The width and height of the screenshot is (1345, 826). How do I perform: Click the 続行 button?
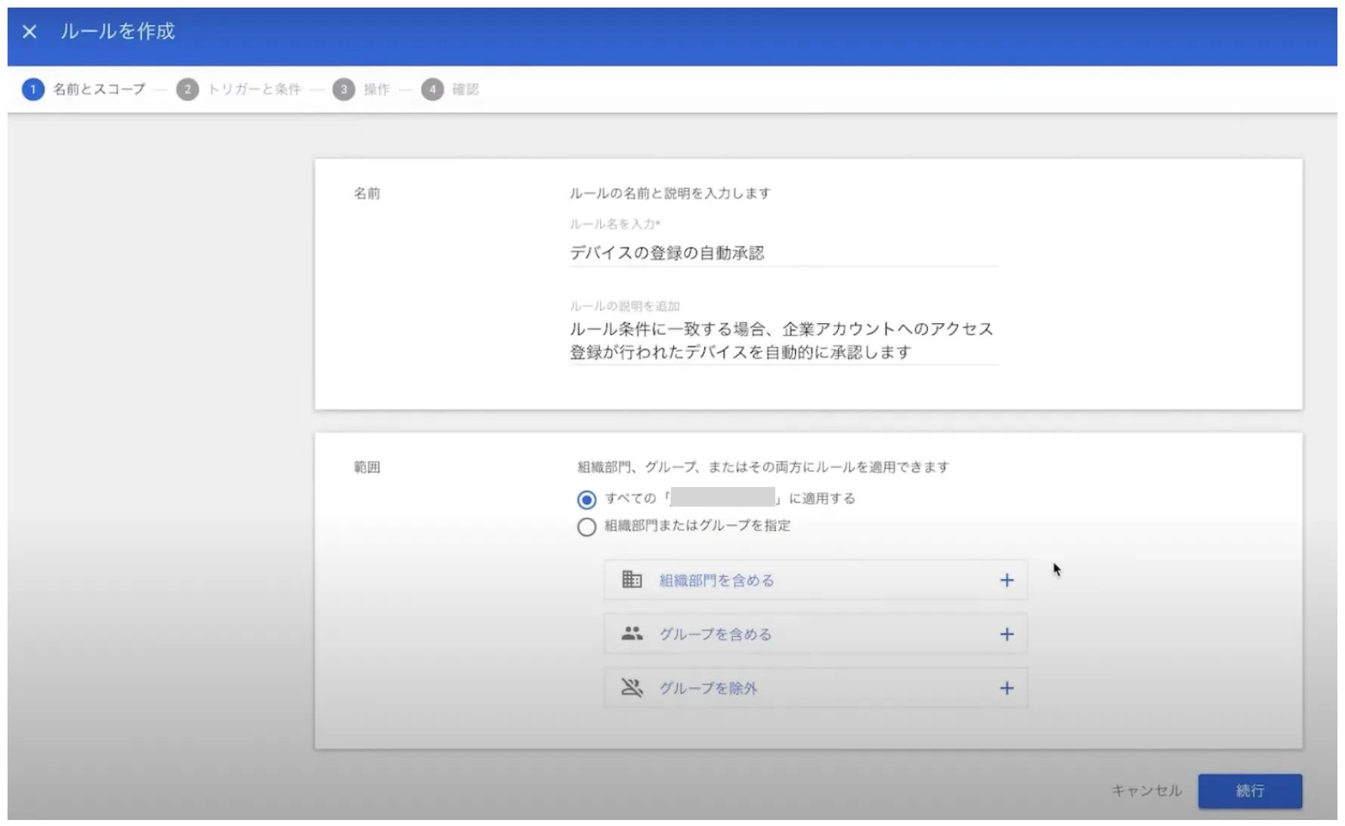tap(1250, 791)
